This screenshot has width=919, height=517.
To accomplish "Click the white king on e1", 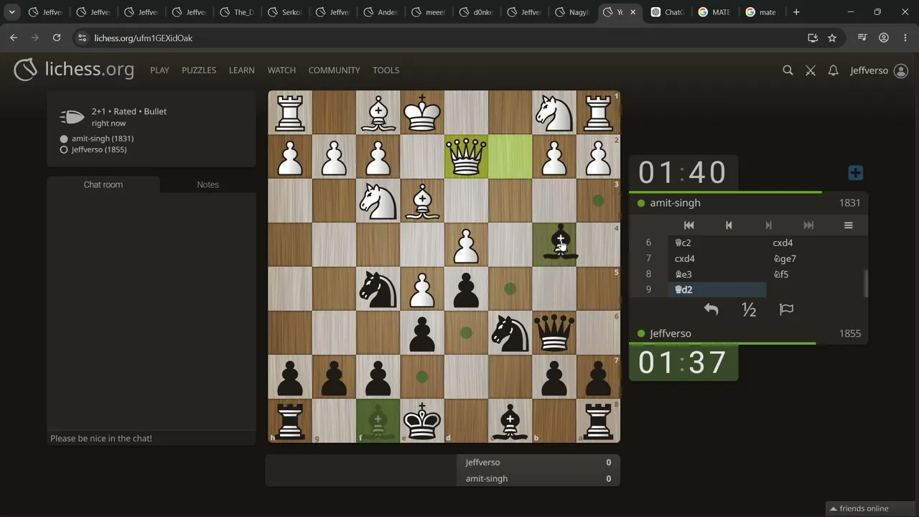I will tap(422, 113).
